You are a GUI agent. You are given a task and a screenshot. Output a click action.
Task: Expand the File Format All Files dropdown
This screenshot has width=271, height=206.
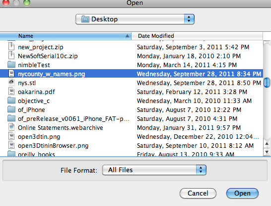(154, 170)
